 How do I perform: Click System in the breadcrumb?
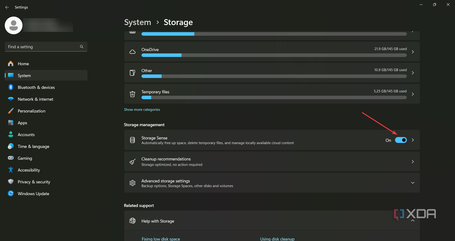[x=137, y=22]
